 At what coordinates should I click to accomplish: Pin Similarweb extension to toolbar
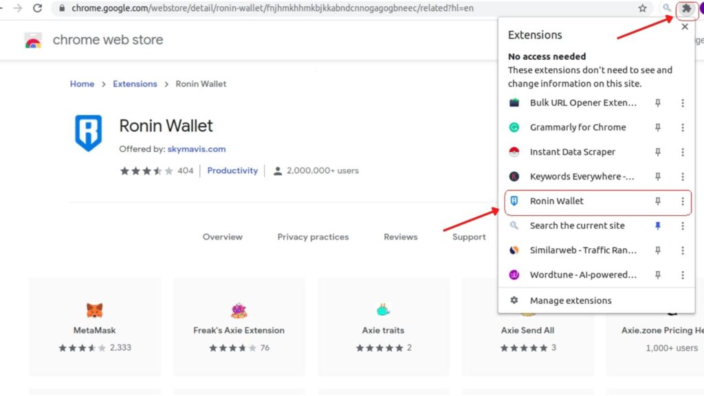(658, 250)
